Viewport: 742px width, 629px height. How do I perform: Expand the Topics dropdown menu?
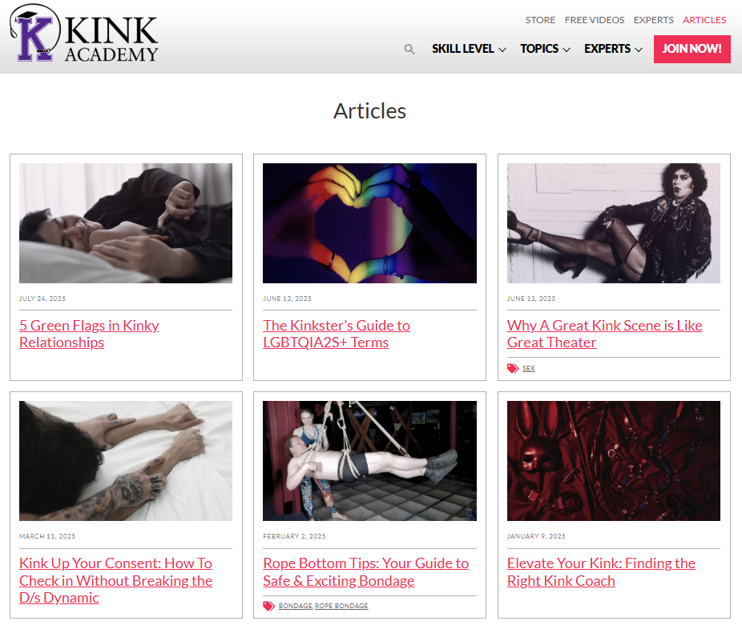click(545, 49)
